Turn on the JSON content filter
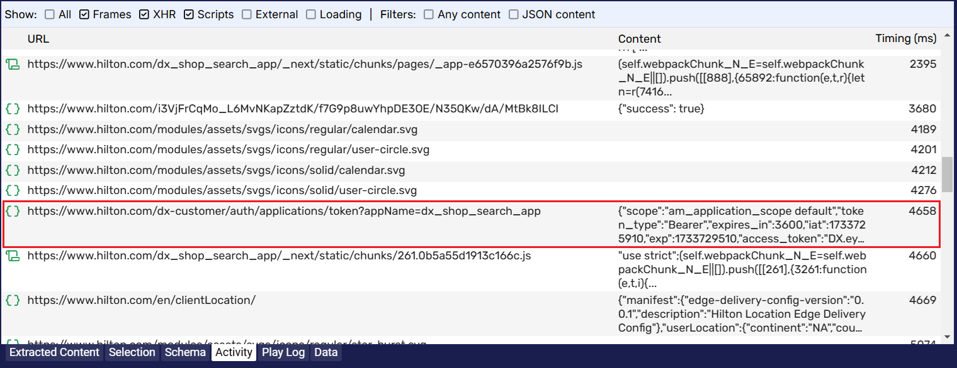The height and width of the screenshot is (368, 957). [514, 14]
